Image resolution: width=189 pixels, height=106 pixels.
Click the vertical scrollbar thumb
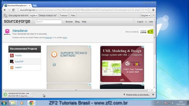pos(154,37)
